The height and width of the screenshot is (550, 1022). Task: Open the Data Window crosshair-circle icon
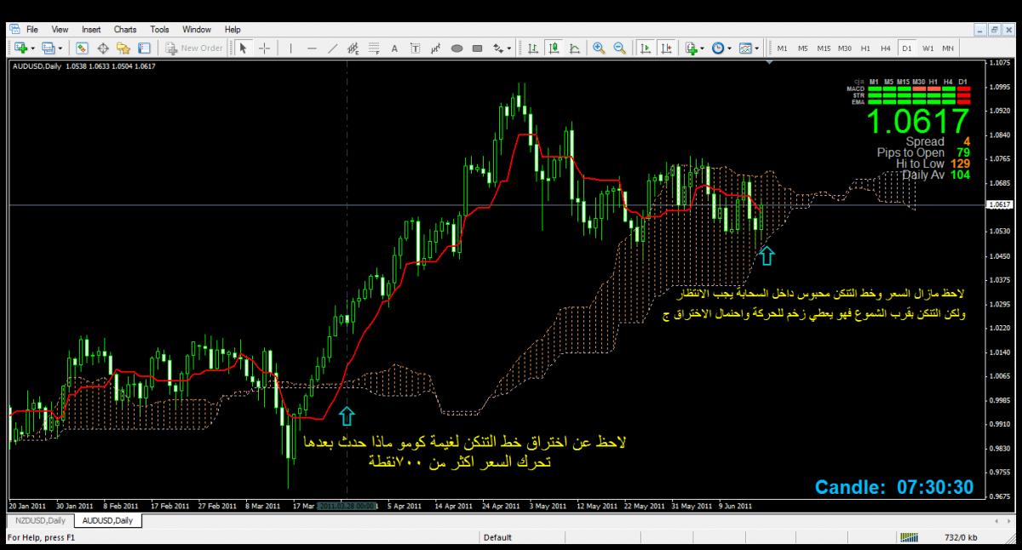[x=103, y=49]
